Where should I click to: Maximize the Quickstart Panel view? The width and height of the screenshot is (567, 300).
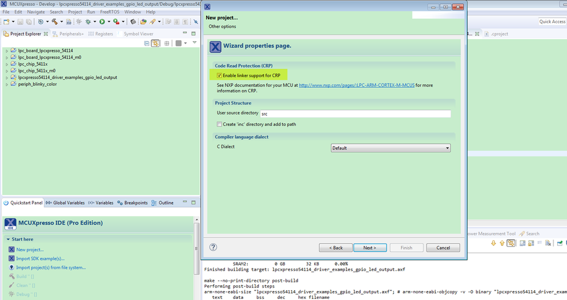pyautogui.click(x=194, y=202)
